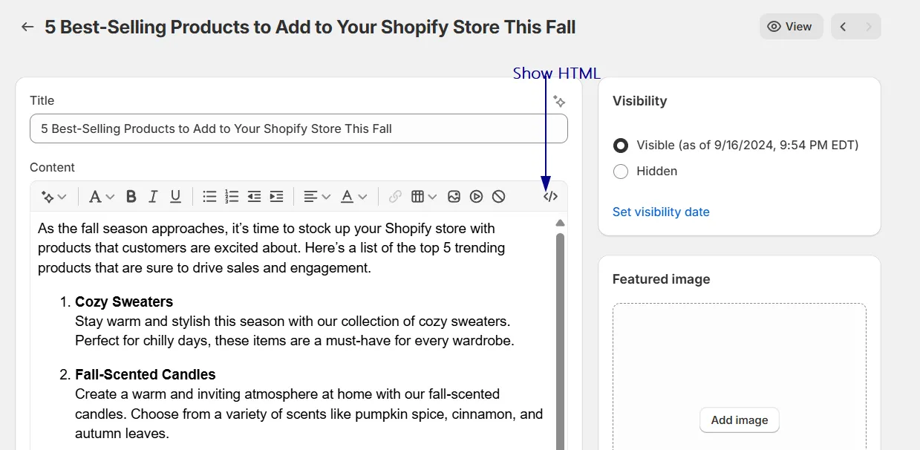The width and height of the screenshot is (920, 450).
Task: Click the blog post Title field
Action: point(298,128)
